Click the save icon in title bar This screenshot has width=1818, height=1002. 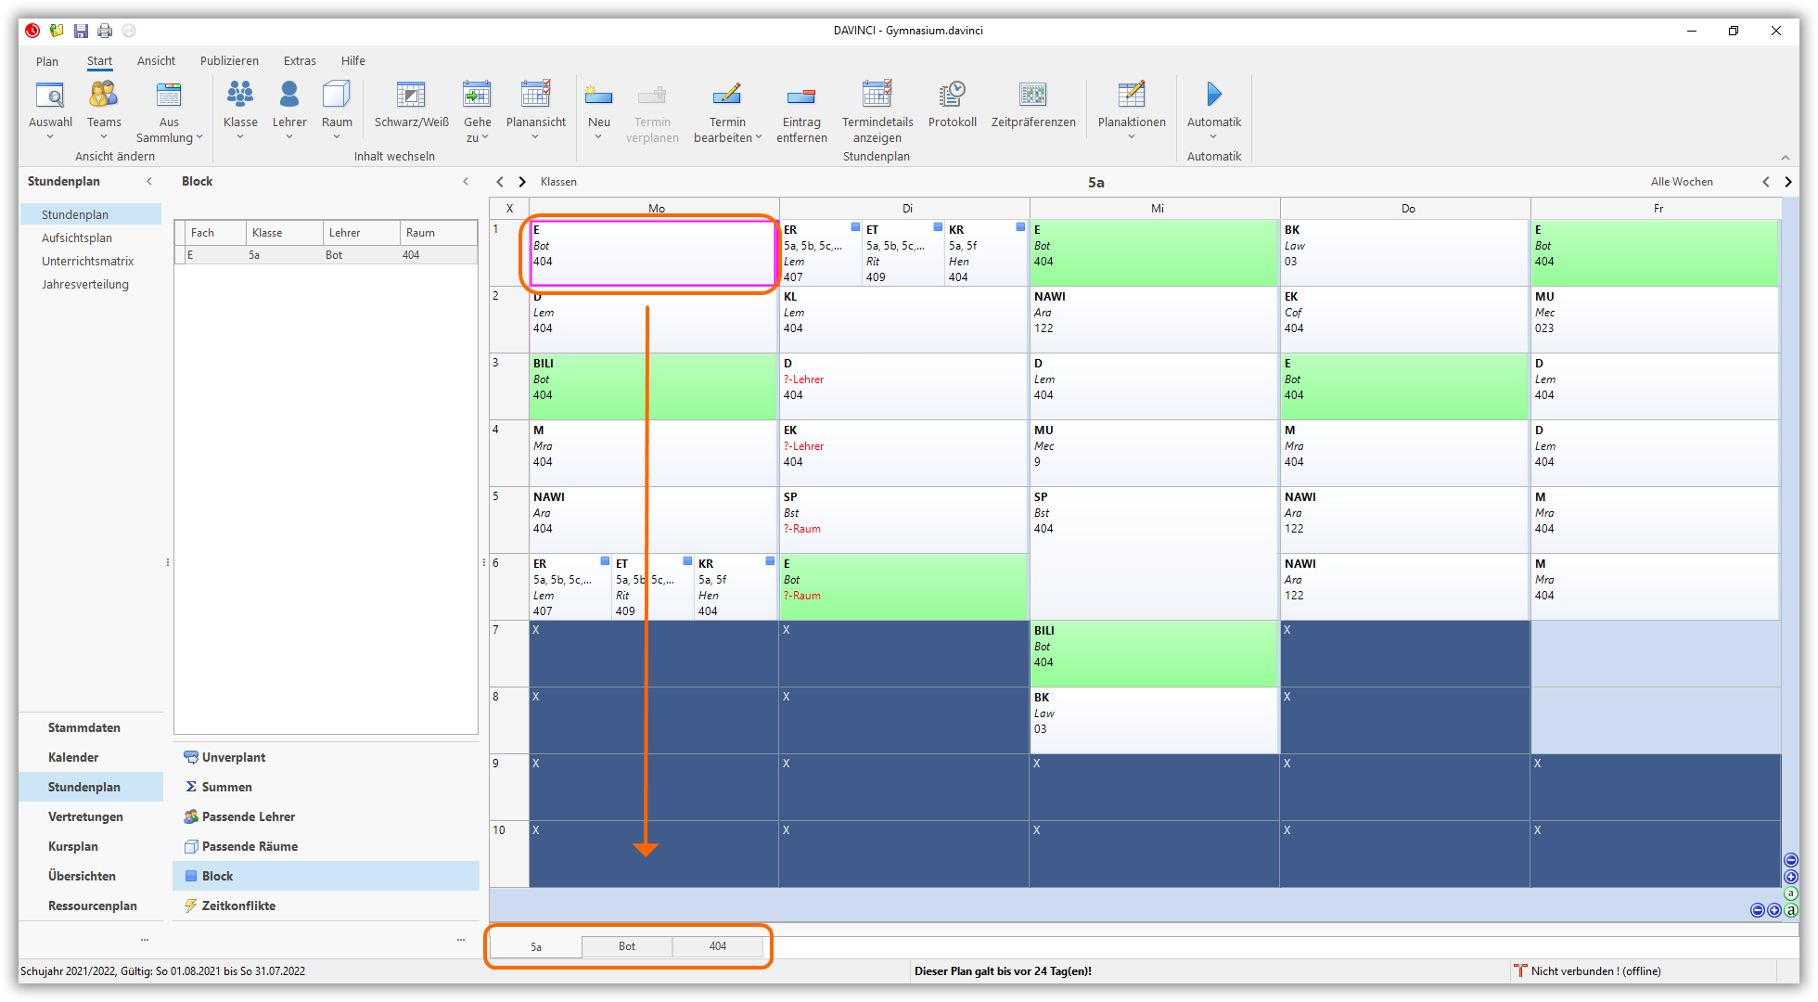(x=81, y=31)
